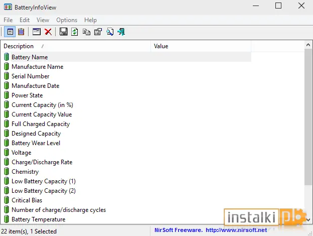Click BatteryInfoView title bar app icon
This screenshot has height=236, width=313.
click(x=8, y=7)
